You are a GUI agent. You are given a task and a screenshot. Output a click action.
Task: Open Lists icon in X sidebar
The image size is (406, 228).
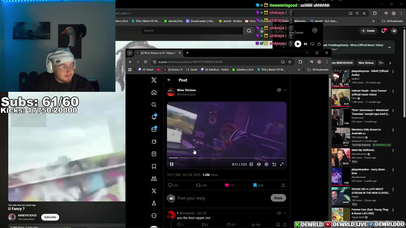coord(154,154)
